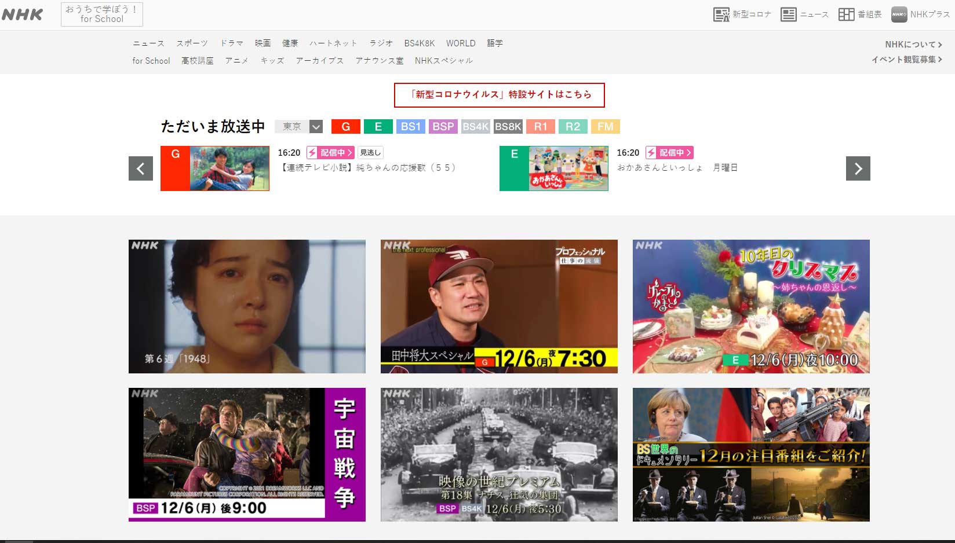Open the 新型コロナ header icon link
The height and width of the screenshot is (543, 955).
(x=742, y=14)
